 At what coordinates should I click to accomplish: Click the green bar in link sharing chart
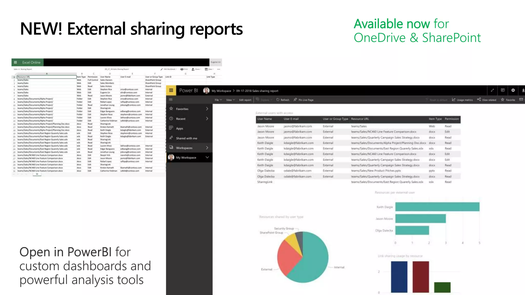pos(442,287)
